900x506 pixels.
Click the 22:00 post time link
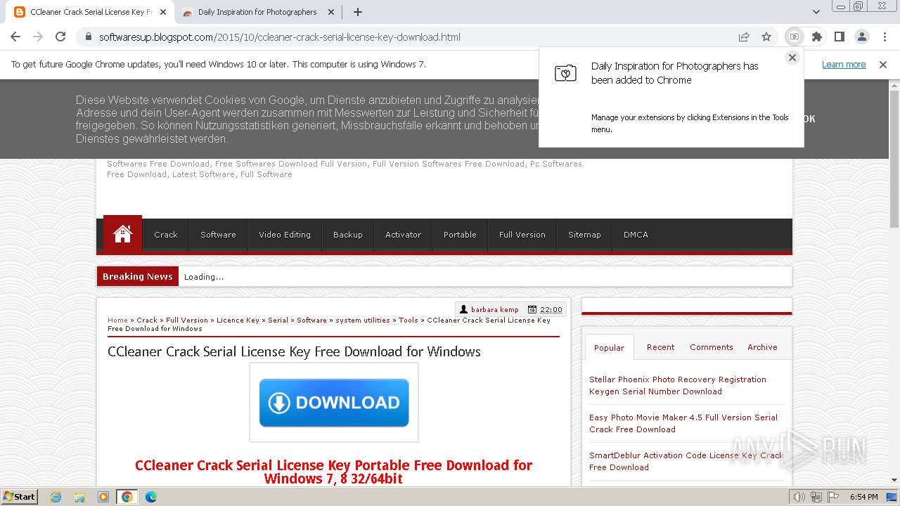click(551, 309)
